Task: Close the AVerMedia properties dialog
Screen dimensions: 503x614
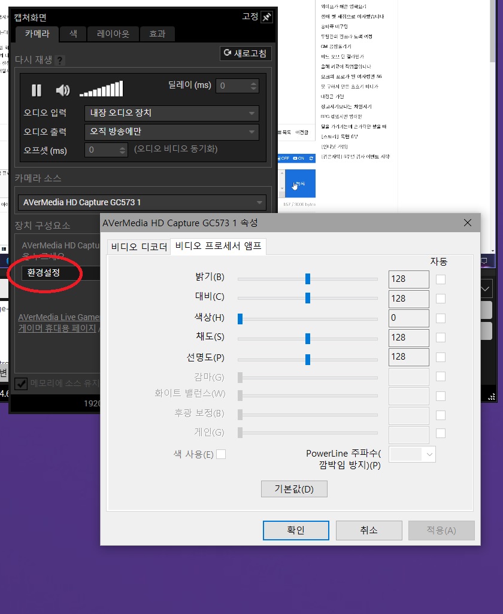Action: click(x=467, y=223)
